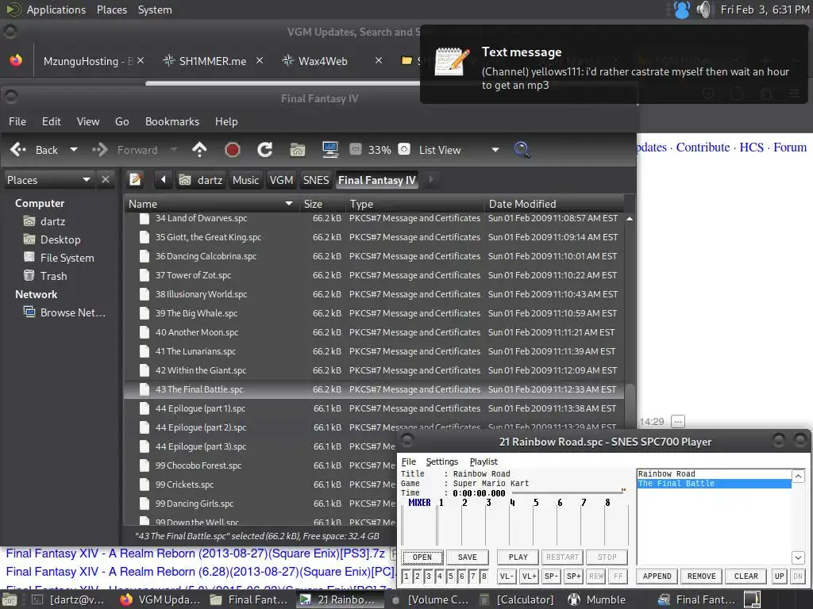Click the SAVE button in SPC700 Player
Screen dimensions: 813x609
467,557
